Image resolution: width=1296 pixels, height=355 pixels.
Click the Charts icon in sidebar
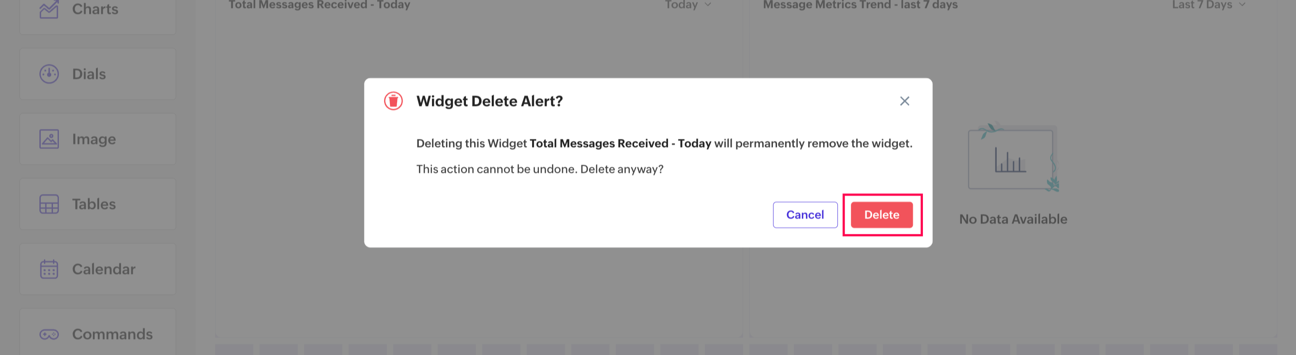tap(49, 9)
